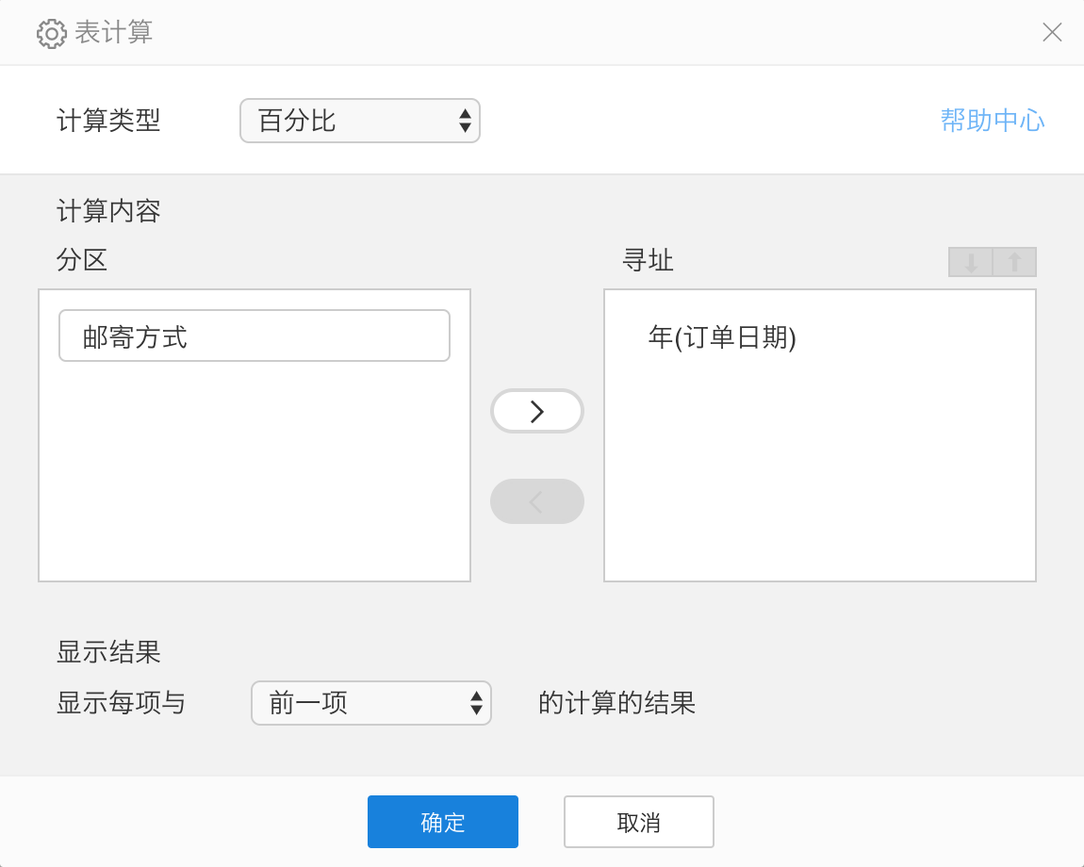
Task: Click empty space in the 寻址 list box
Action: [x=819, y=471]
